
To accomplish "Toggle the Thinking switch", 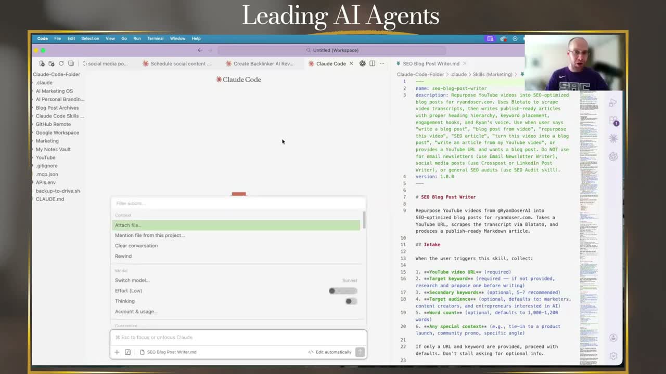I will pyautogui.click(x=351, y=301).
